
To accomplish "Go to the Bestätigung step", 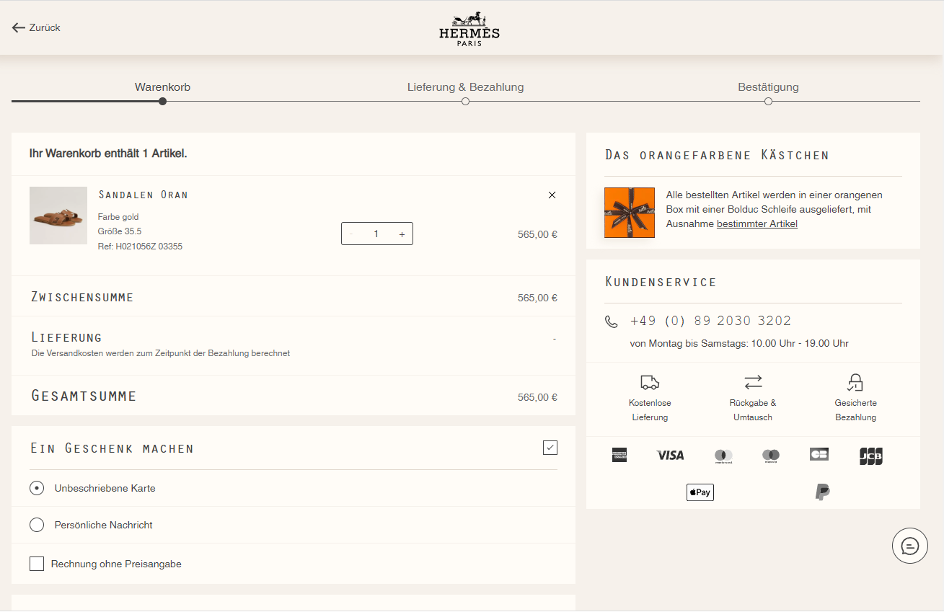I will 768,87.
